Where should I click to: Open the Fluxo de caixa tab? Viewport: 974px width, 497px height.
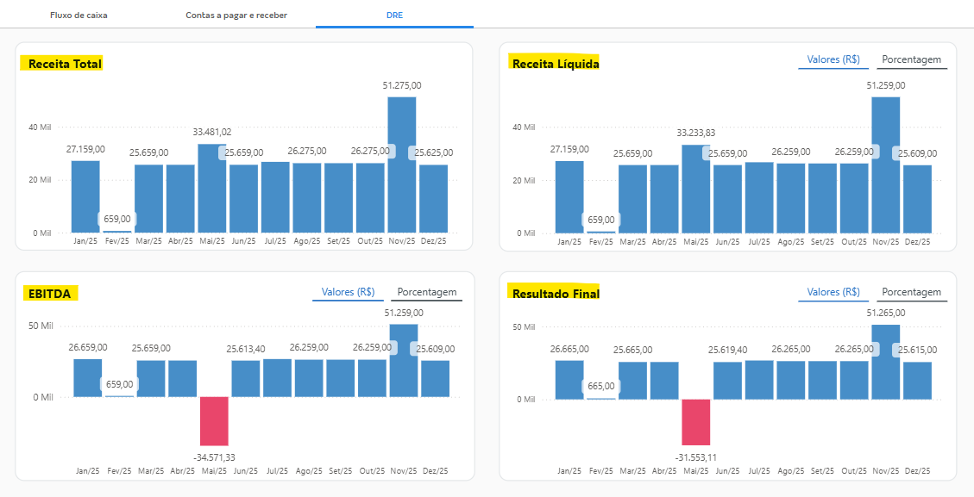tap(79, 16)
